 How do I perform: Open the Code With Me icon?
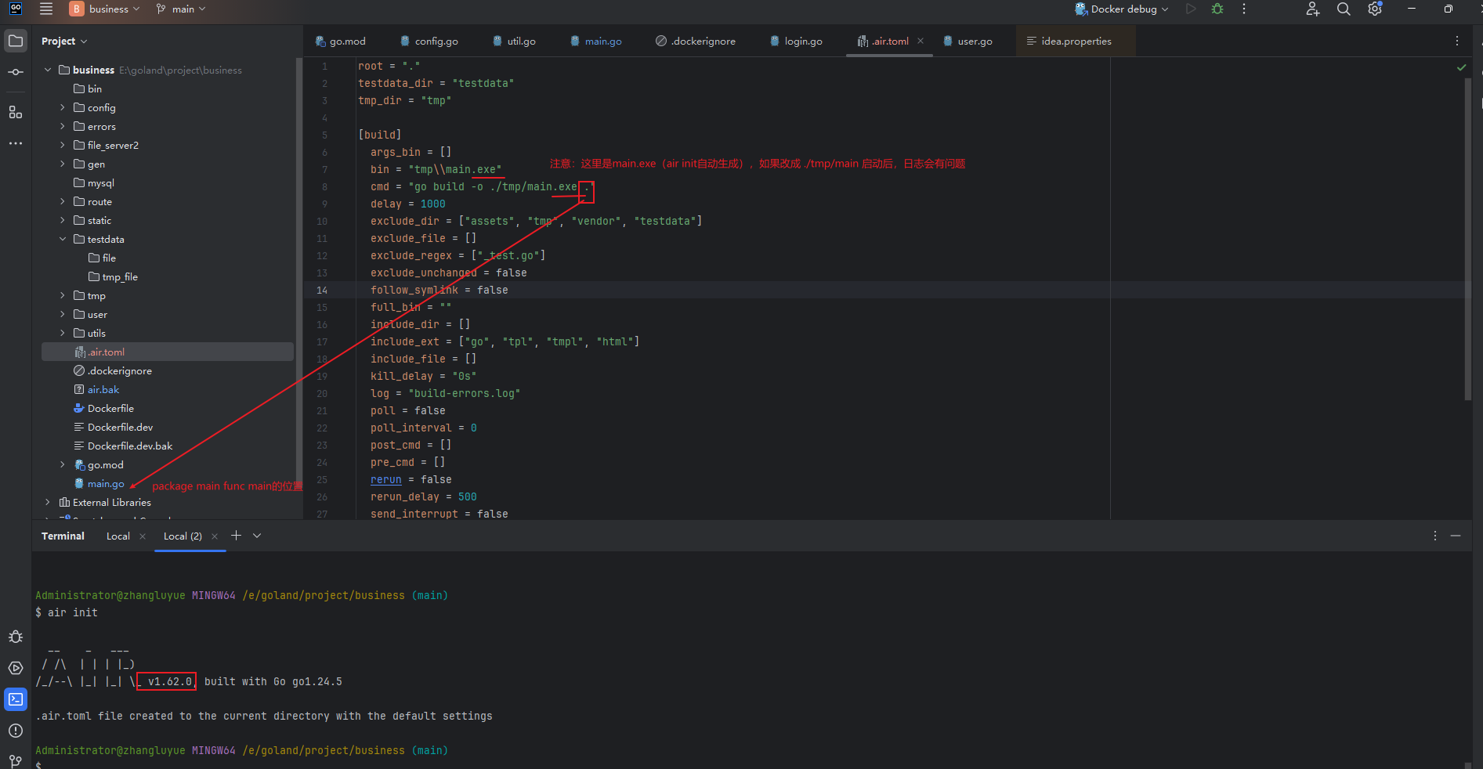(1313, 9)
